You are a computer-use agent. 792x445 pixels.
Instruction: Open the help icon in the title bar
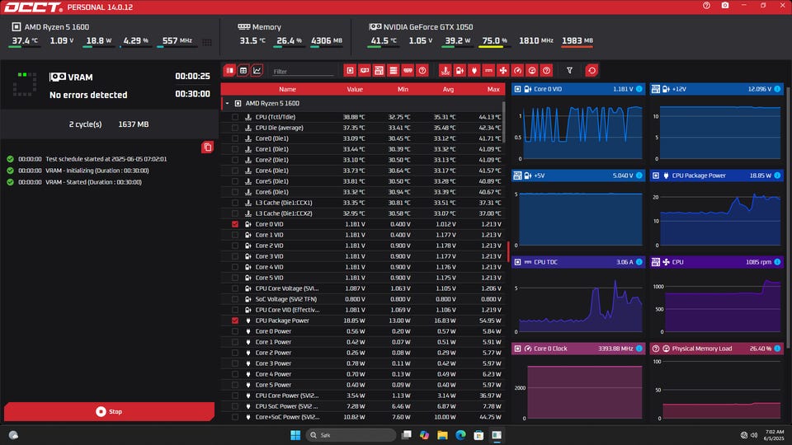[x=707, y=6]
